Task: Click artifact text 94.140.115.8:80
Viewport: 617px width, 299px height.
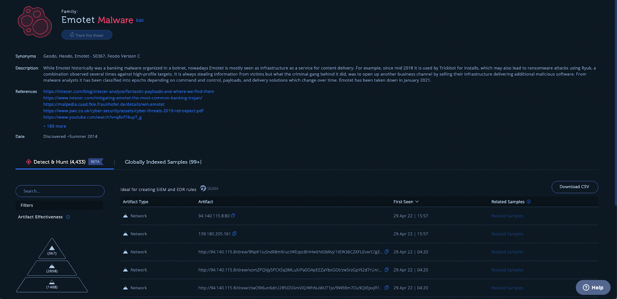Action: click(214, 216)
